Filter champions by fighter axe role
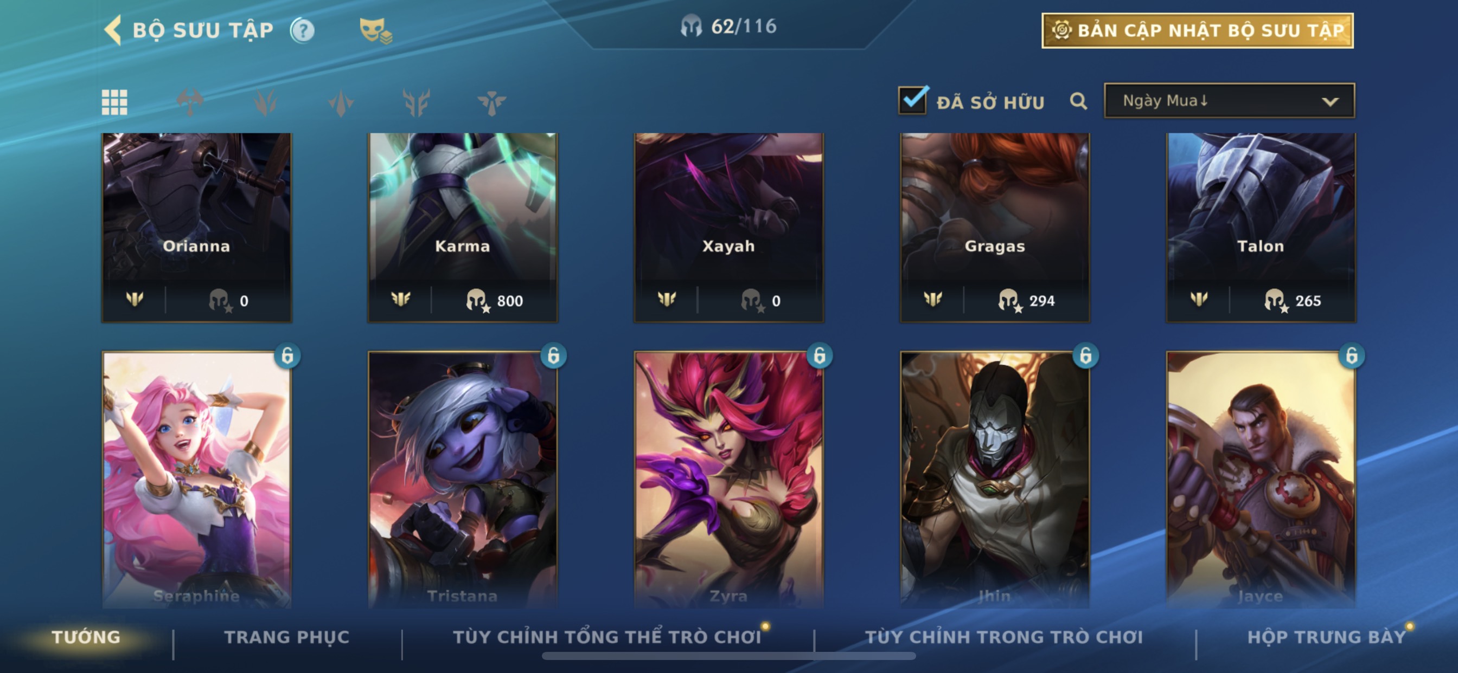Image resolution: width=1458 pixels, height=673 pixels. point(190,102)
